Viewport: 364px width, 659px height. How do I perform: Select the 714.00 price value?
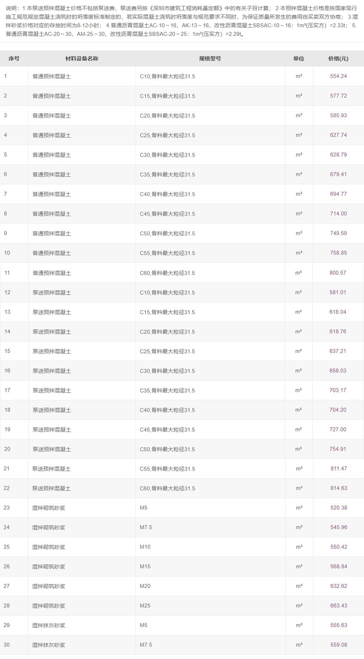pos(338,214)
